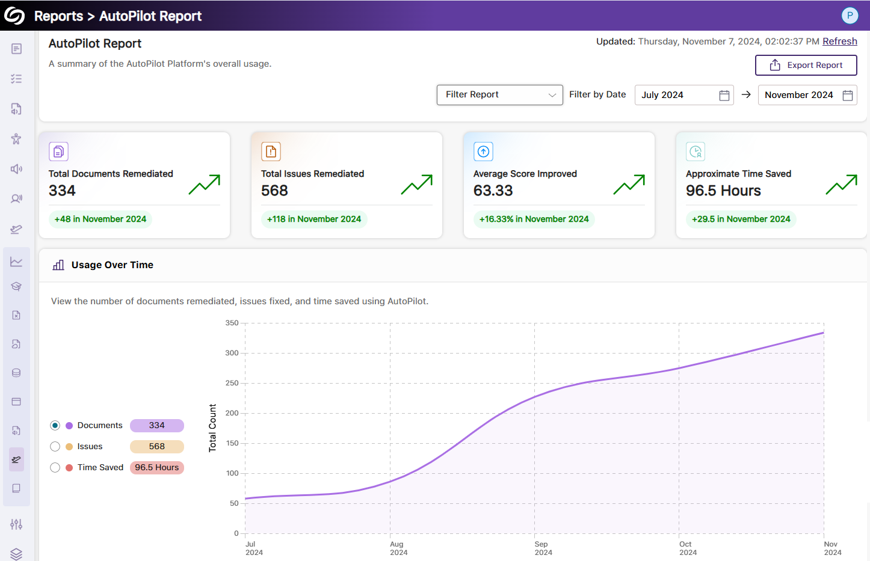Click the speaker volume icon in sidebar

[x=16, y=169]
